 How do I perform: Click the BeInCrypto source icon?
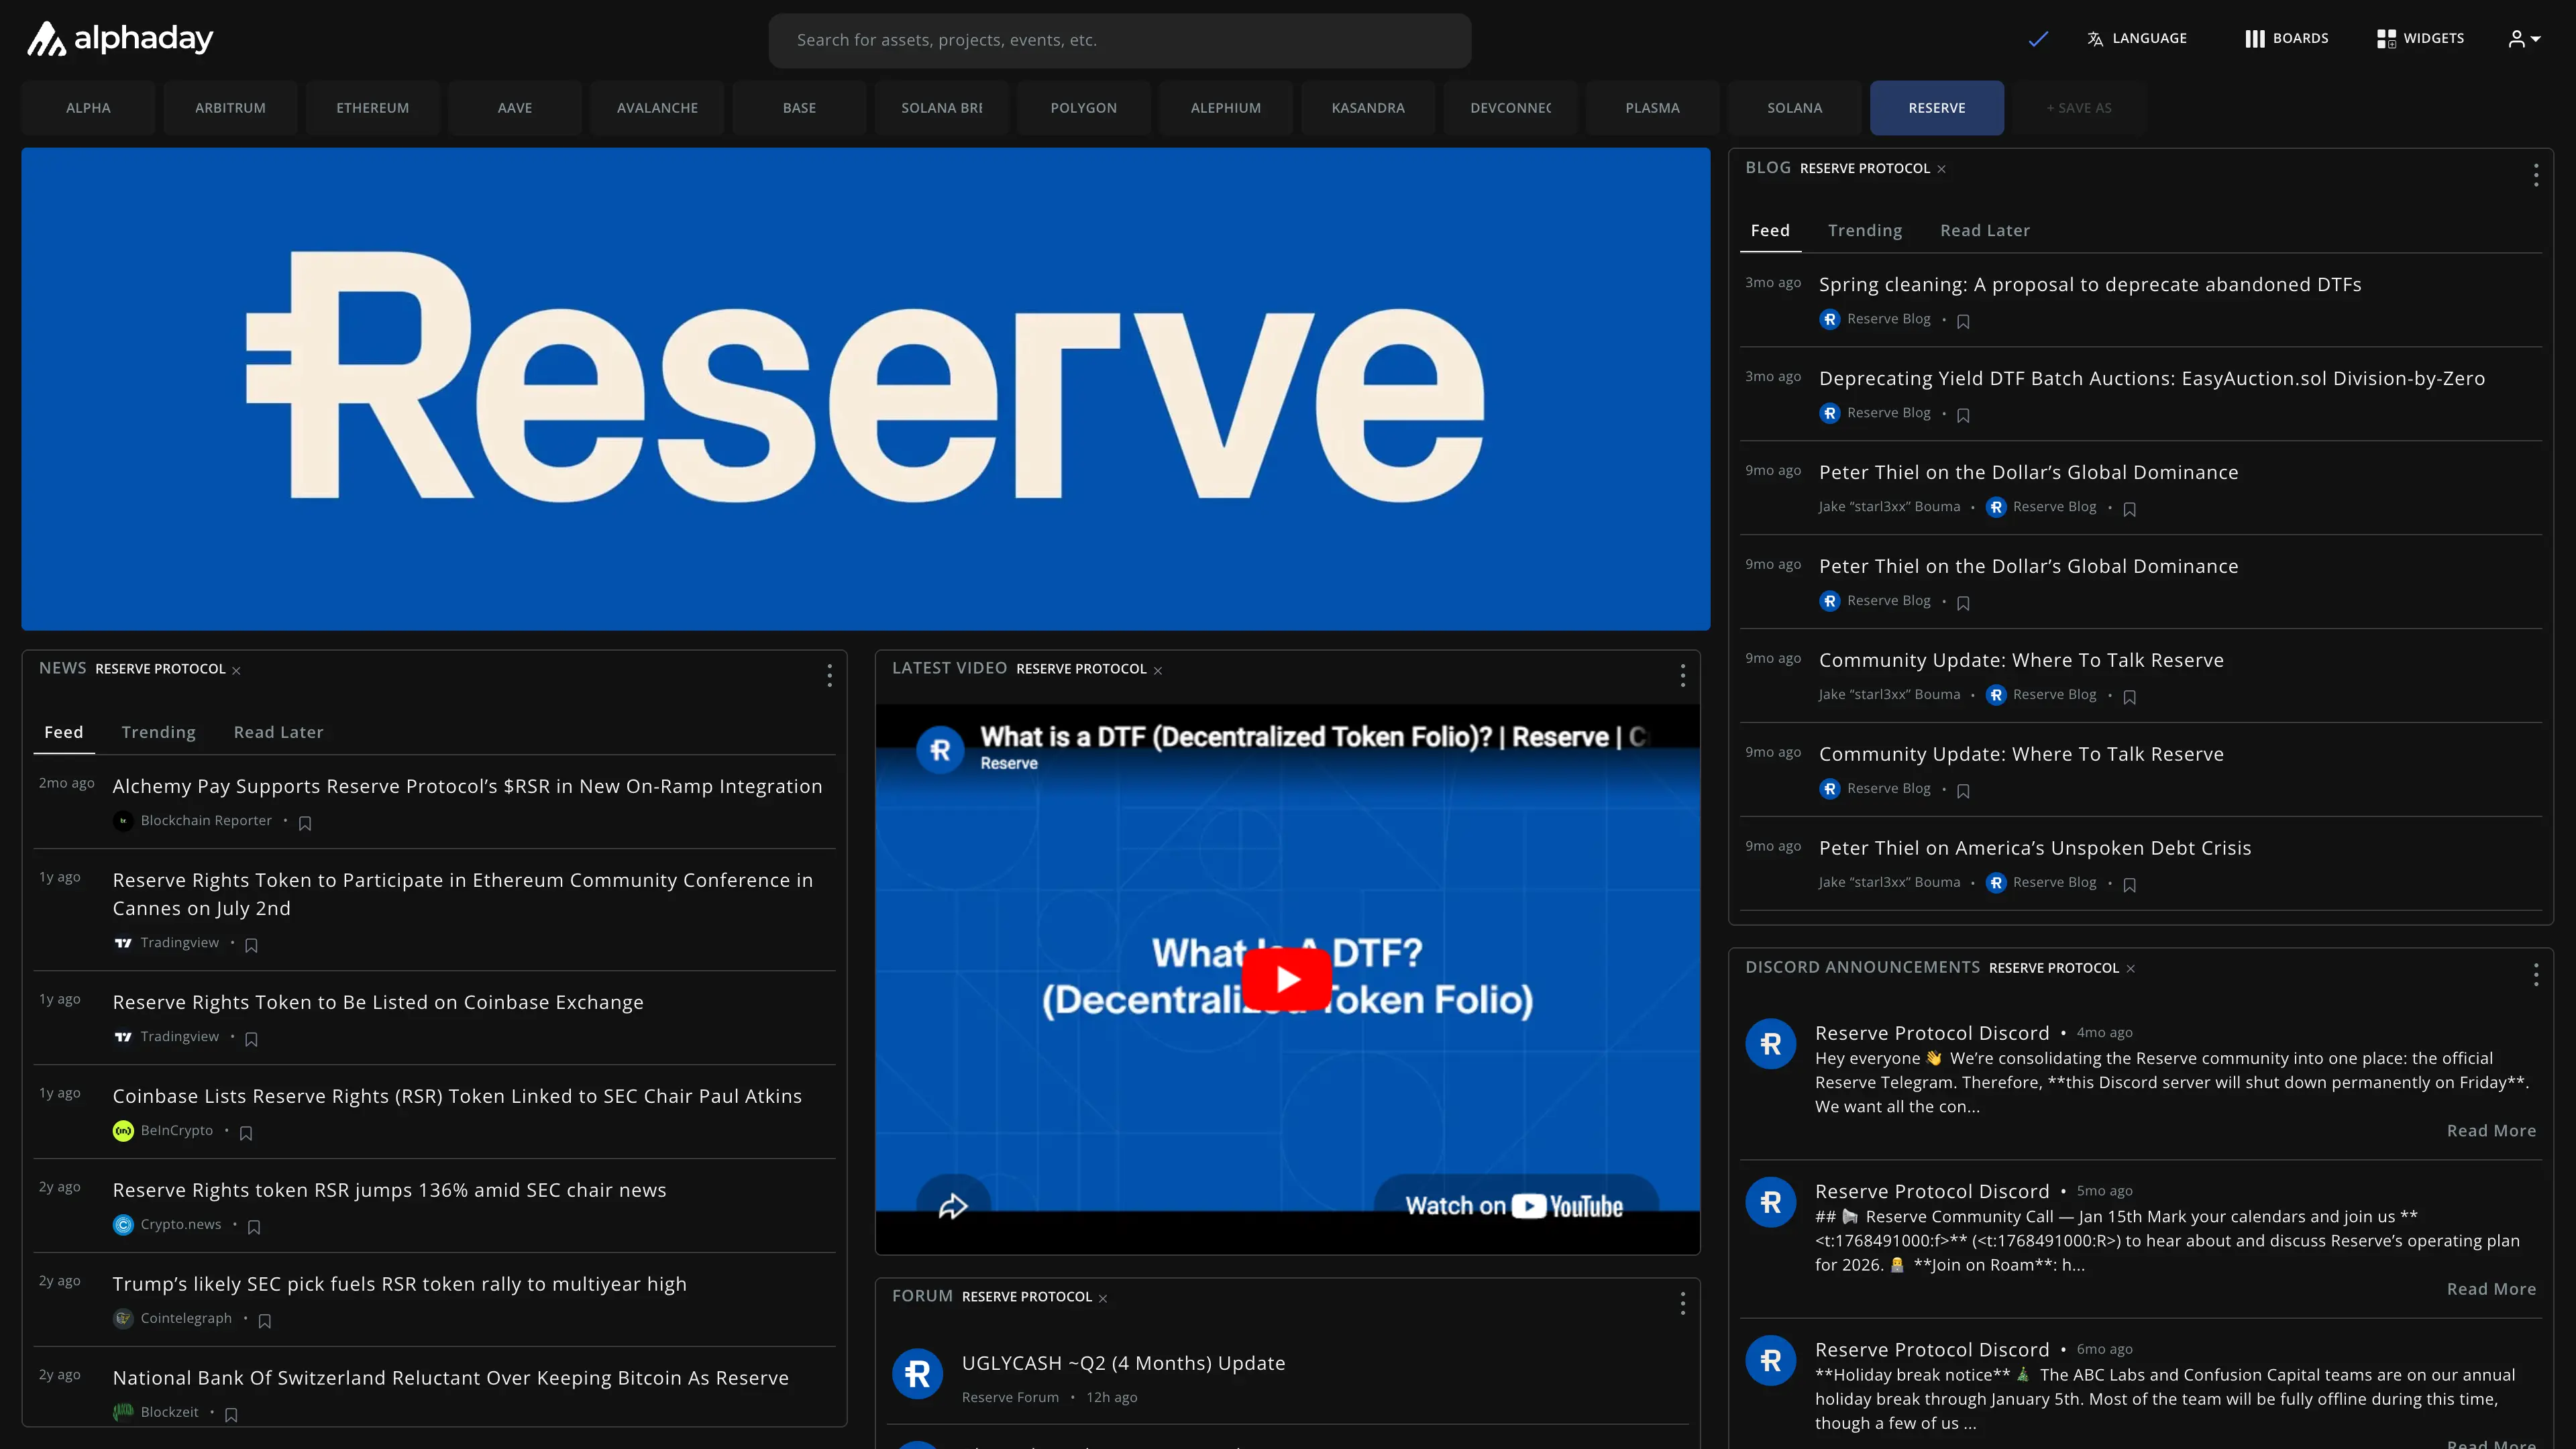click(123, 1131)
